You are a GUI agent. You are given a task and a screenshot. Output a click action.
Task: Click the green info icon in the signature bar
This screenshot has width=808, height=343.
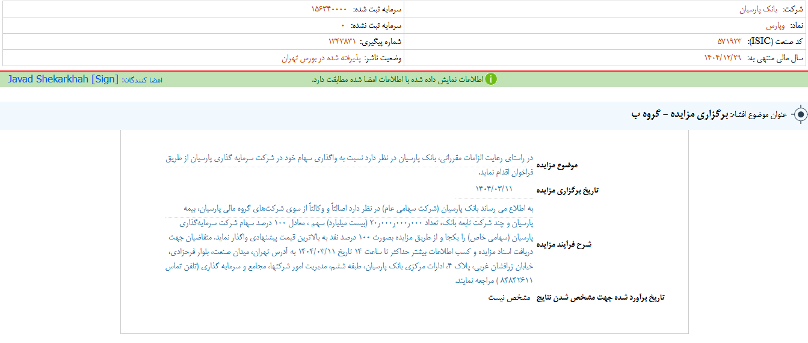tap(491, 79)
